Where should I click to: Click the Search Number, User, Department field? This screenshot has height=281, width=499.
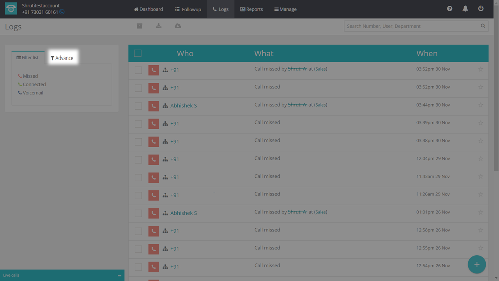coord(411,26)
